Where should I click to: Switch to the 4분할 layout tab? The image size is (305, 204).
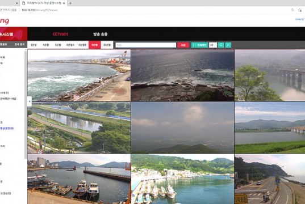[46, 45]
